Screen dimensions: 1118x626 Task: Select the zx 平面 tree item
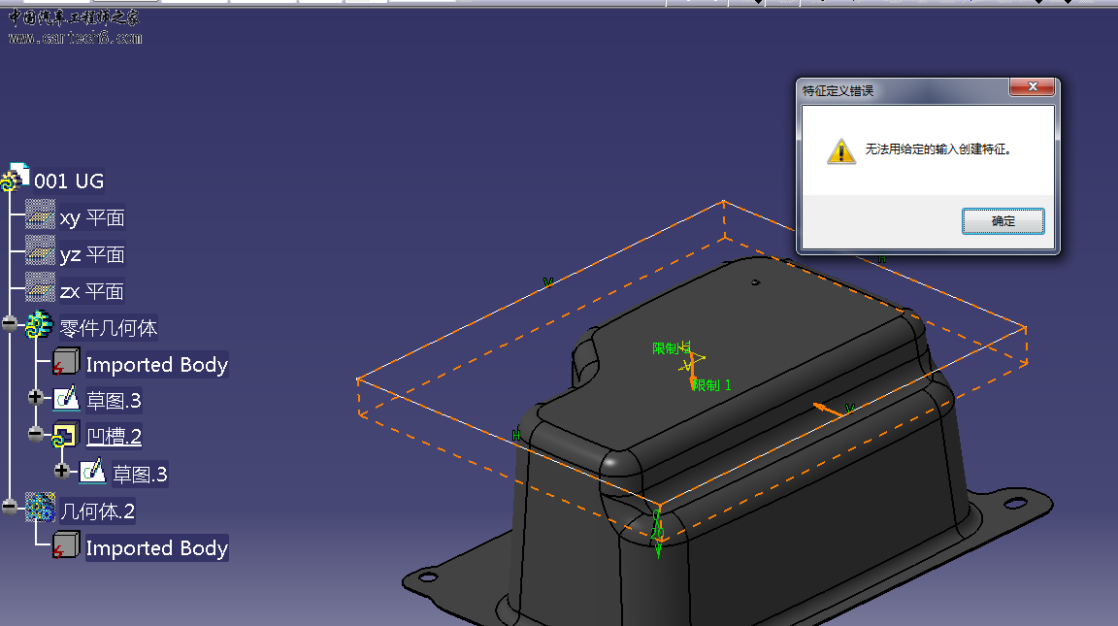click(91, 291)
